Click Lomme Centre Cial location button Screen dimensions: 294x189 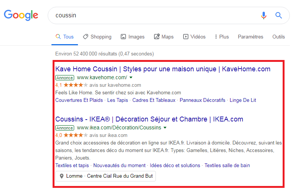106,176
